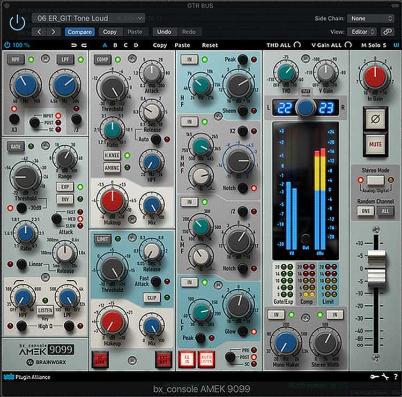Click the Plugin Alliance logo
The image size is (402, 397).
click(27, 377)
